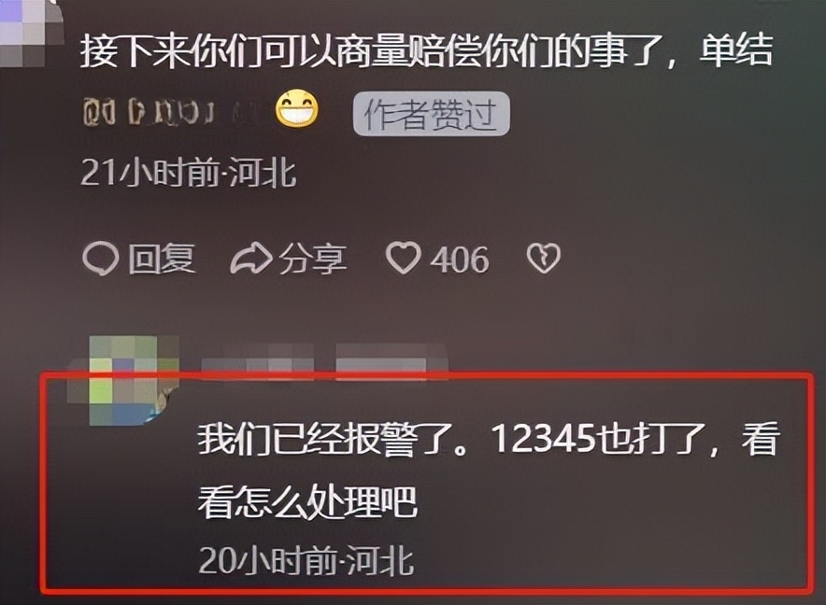Select the first comment text about 赔偿
Screen dimensions: 826x605
click(x=427, y=51)
